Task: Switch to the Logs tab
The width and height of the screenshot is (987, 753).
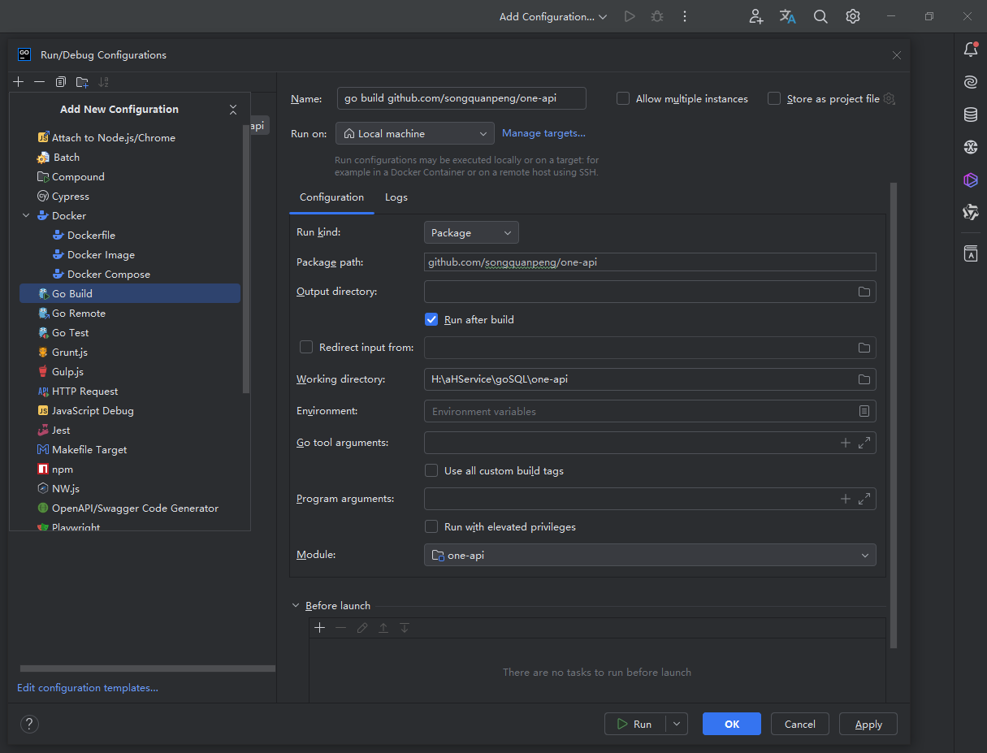Action: [396, 197]
